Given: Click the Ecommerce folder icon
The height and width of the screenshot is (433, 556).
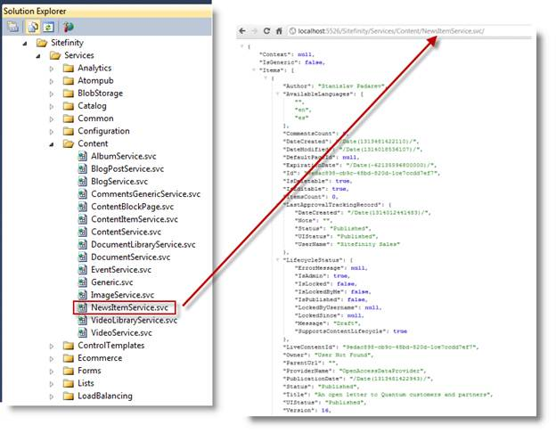Looking at the screenshot, I should 68,358.
